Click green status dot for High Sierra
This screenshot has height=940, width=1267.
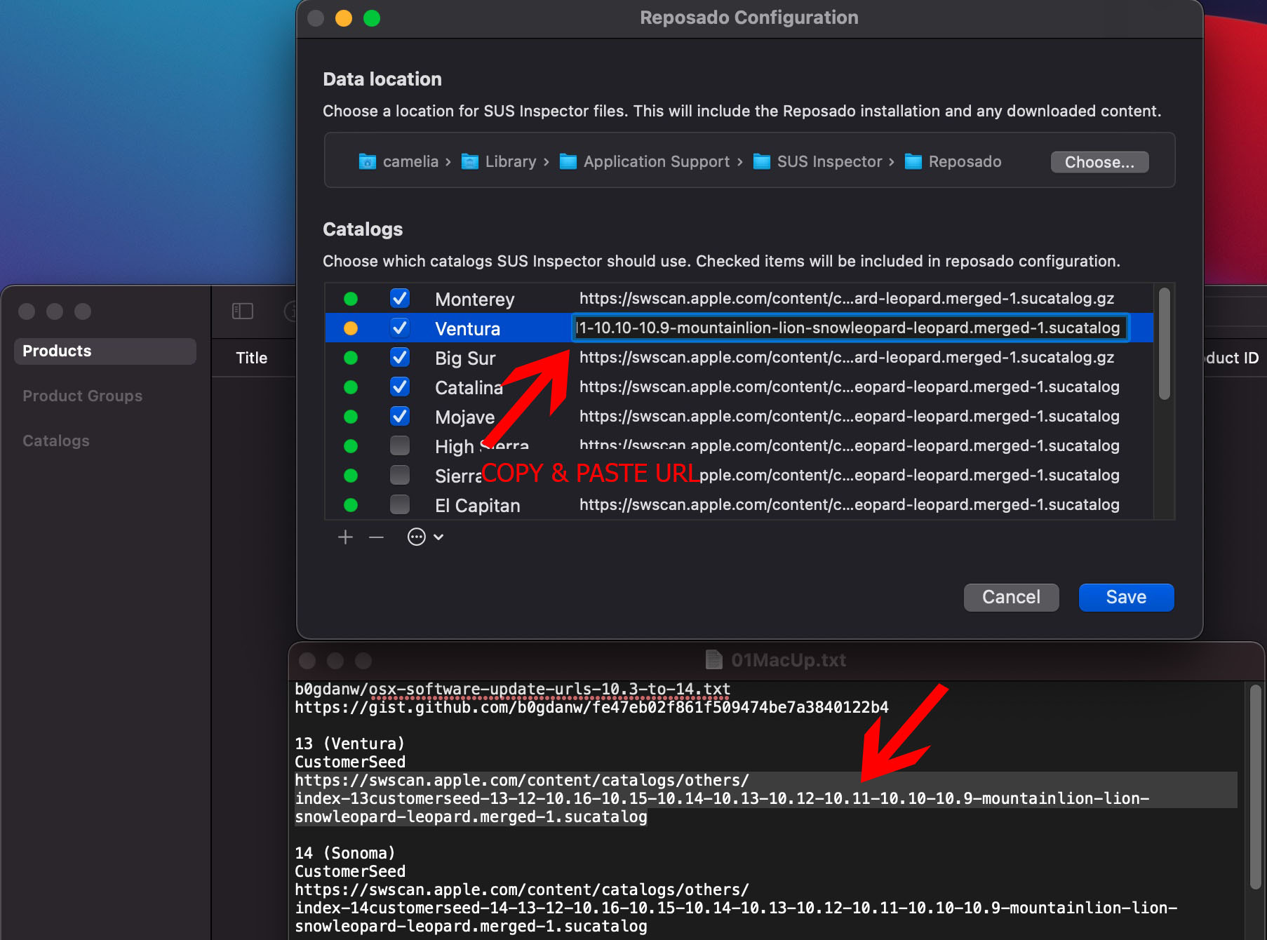351,446
